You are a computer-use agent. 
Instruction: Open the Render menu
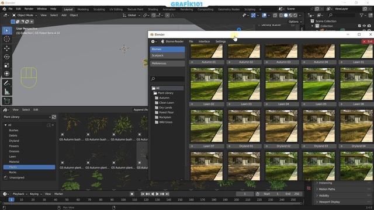click(29, 9)
